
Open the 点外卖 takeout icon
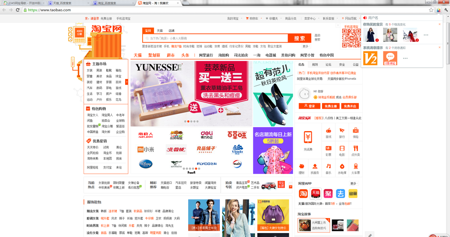click(356, 148)
